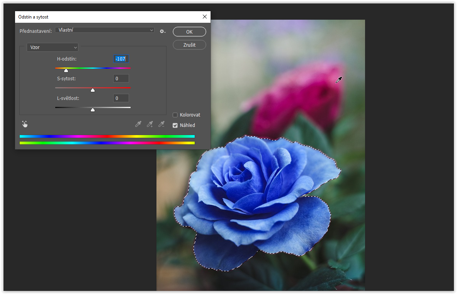Open the Přednastavení preset dropdown

[x=105, y=30]
